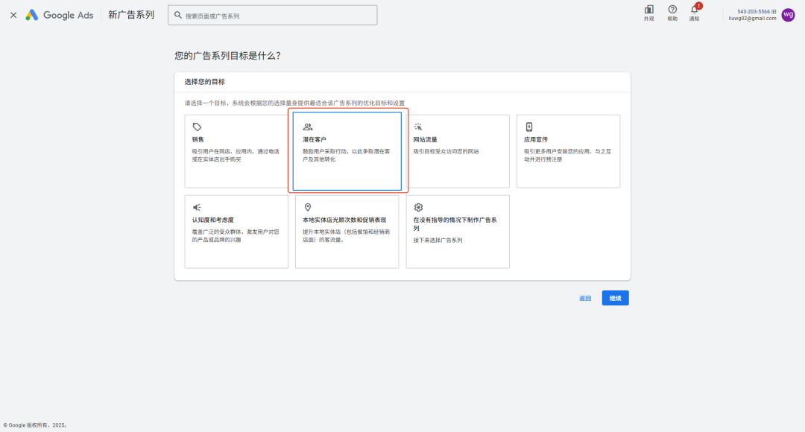Close the new campaign setup with X icon
This screenshot has height=432, width=805.
pos(13,15)
